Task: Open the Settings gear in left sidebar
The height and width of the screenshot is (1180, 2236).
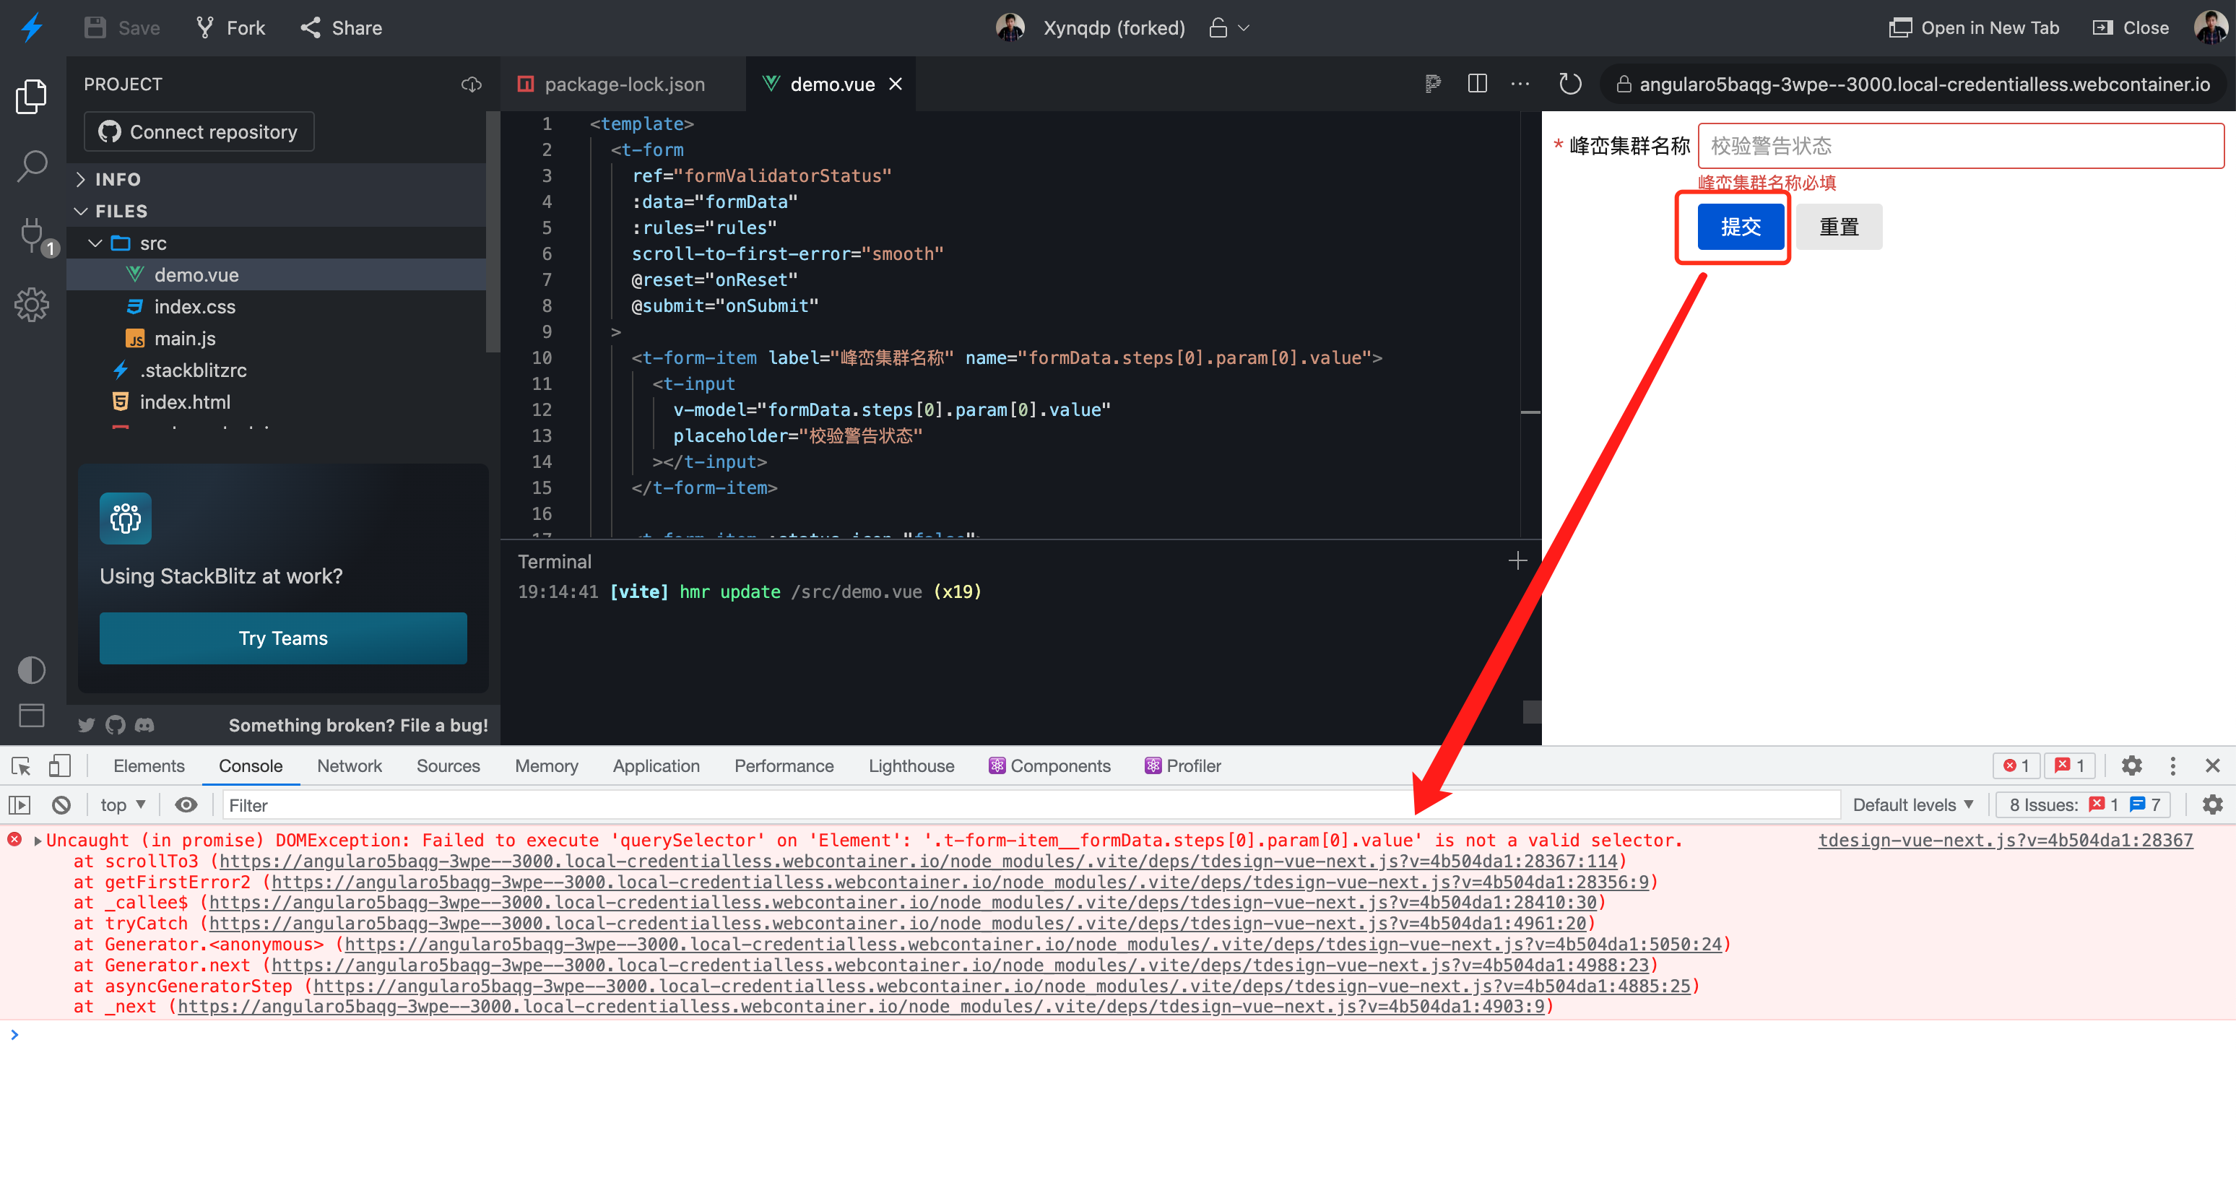Action: [31, 305]
